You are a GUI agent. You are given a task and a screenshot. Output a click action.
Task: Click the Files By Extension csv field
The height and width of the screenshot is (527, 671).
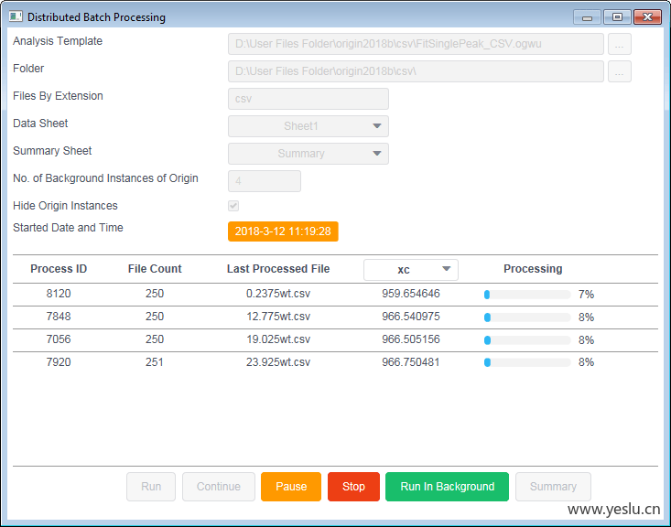click(308, 99)
